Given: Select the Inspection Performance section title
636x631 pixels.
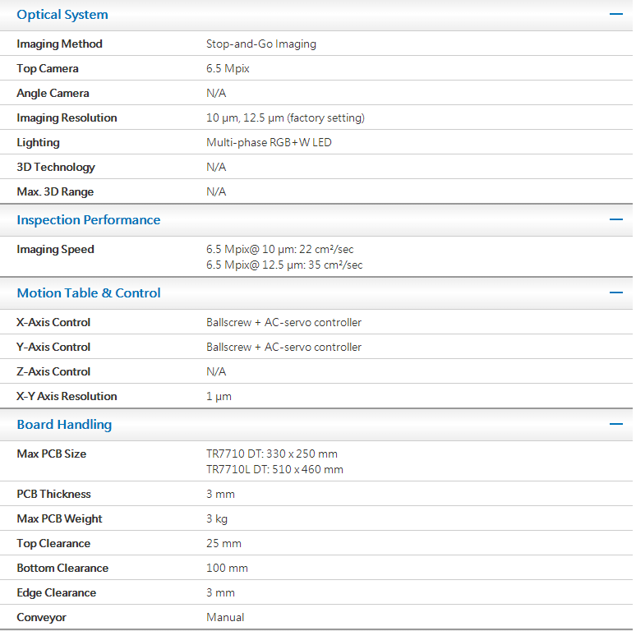Looking at the screenshot, I should pos(89,219).
